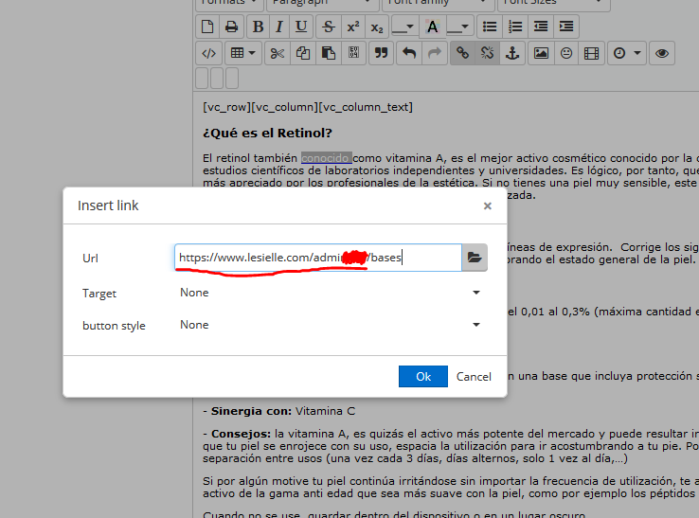This screenshot has height=518, width=699.
Task: Pick the text color A swatch
Action: tap(433, 27)
